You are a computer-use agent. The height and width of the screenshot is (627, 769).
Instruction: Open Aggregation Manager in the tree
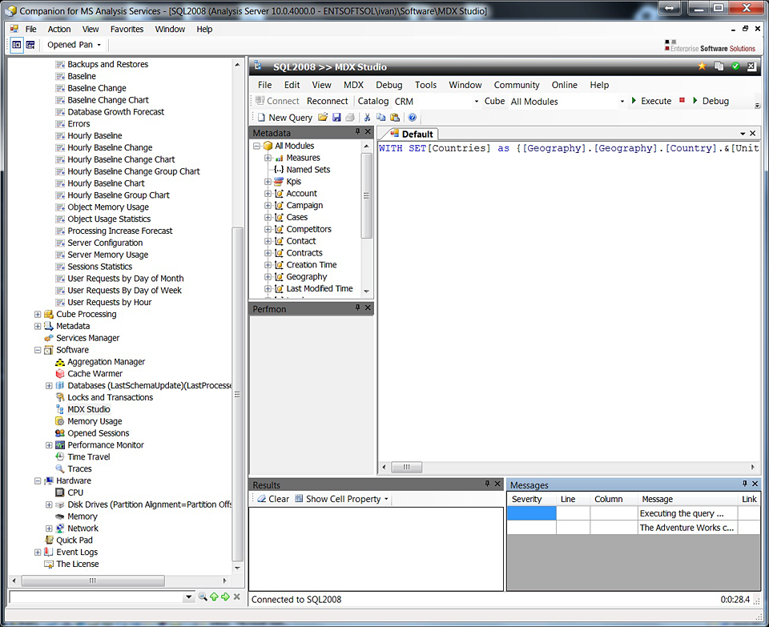[x=106, y=362]
